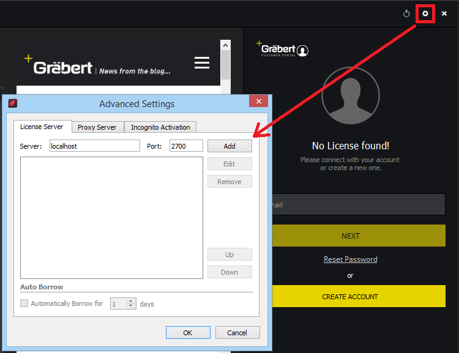Click the NEXT button

coord(359,236)
